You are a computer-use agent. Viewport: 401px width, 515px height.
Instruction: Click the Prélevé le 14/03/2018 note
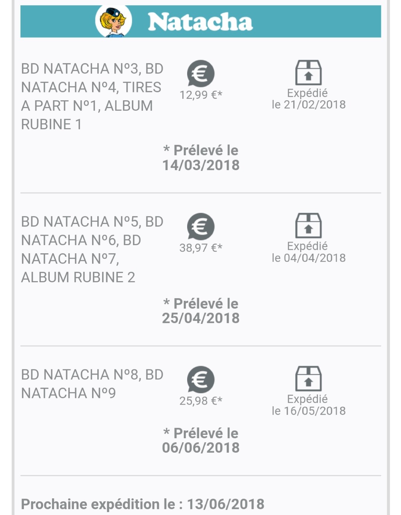point(201,158)
